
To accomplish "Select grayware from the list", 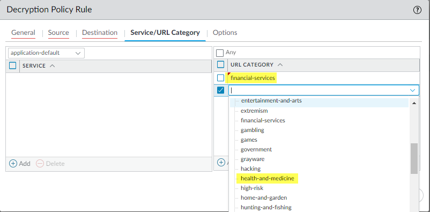I will point(253,159).
